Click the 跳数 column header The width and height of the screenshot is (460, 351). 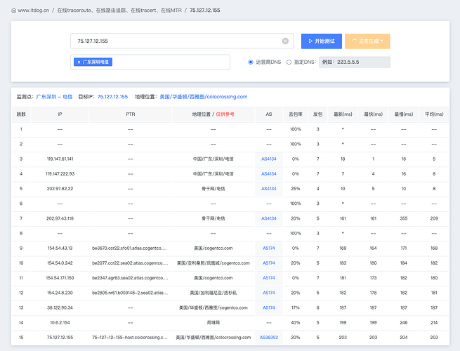pos(21,114)
